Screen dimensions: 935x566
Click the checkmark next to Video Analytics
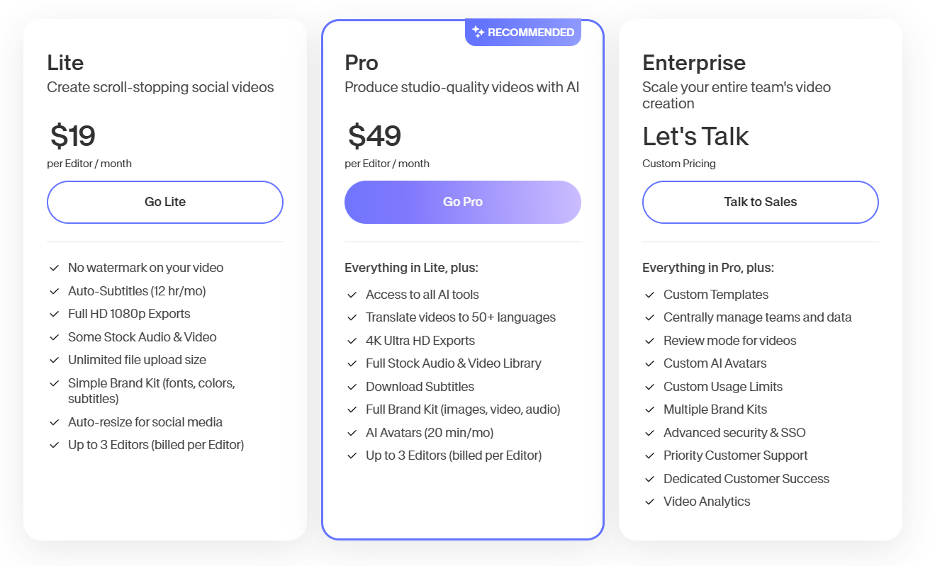pos(649,502)
